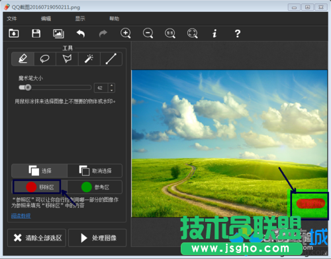Click the 魔术笔大小 slider handle

(x=28, y=87)
